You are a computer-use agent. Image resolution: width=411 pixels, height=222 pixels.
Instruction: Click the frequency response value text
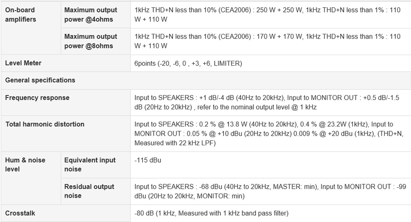[267, 102]
